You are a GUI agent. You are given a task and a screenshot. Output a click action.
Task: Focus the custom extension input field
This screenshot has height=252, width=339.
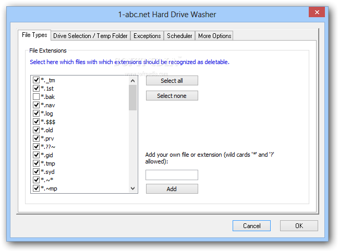[x=172, y=175]
